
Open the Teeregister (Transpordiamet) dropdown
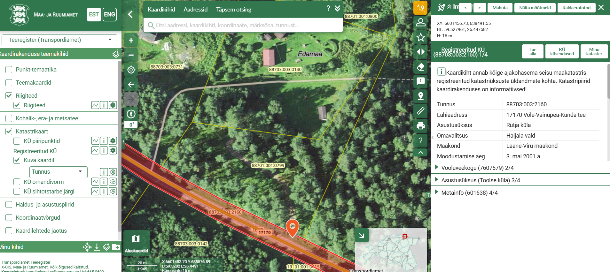pyautogui.click(x=59, y=40)
